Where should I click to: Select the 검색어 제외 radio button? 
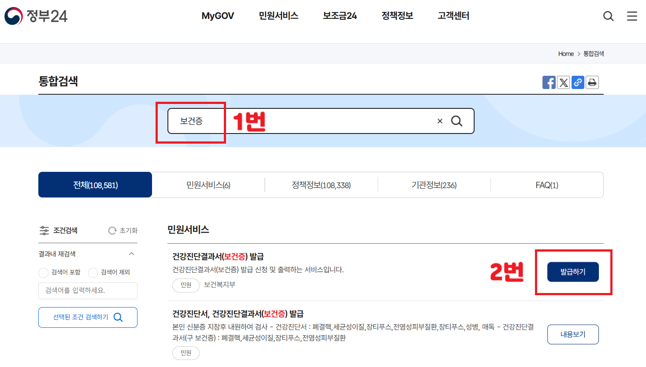point(93,273)
